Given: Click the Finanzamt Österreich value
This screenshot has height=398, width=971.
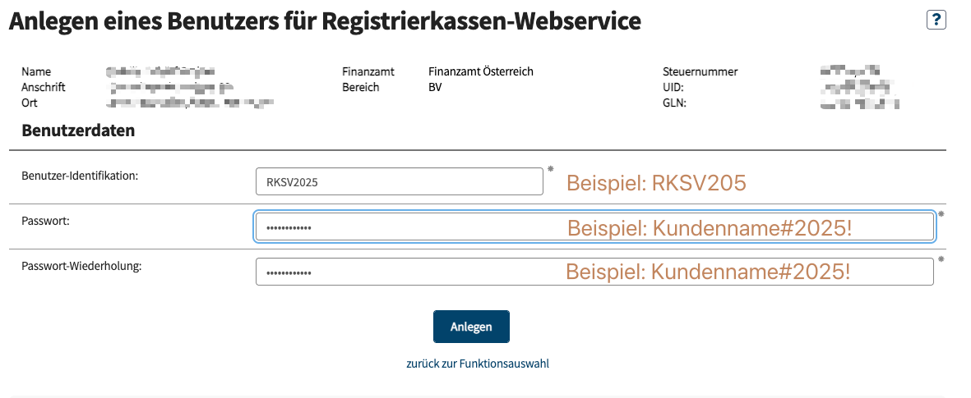Looking at the screenshot, I should point(480,71).
